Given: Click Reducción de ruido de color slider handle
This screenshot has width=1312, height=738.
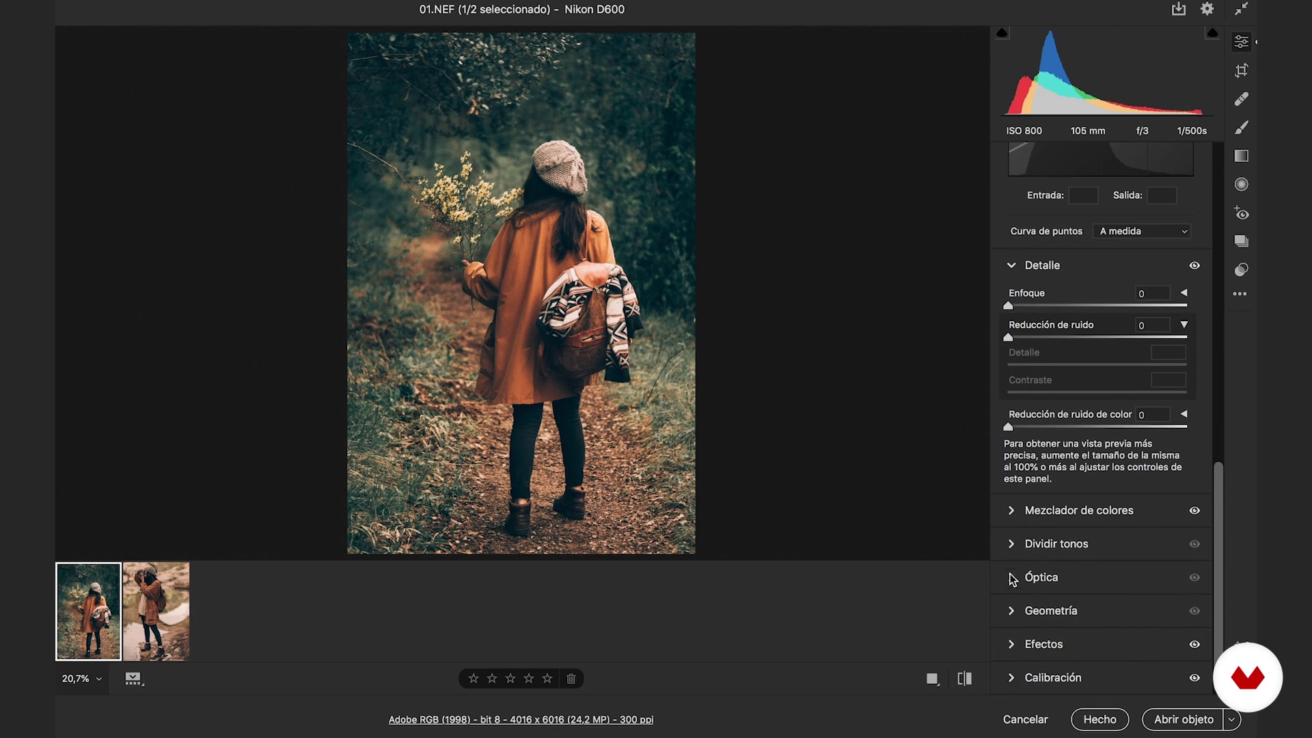Looking at the screenshot, I should pyautogui.click(x=1008, y=427).
